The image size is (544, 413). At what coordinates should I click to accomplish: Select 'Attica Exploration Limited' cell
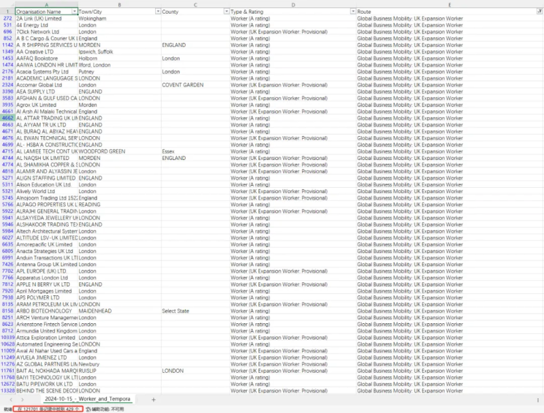click(x=46, y=337)
